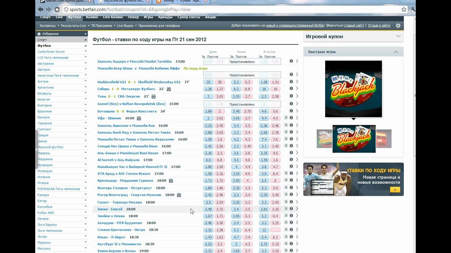The image size is (451, 253).
Task: Open the Избранное dropdown arrow
Action: coord(86,34)
